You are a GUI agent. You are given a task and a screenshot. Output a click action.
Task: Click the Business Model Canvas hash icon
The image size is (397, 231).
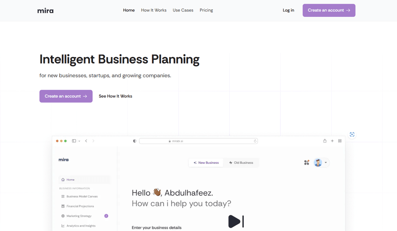[x=63, y=196]
